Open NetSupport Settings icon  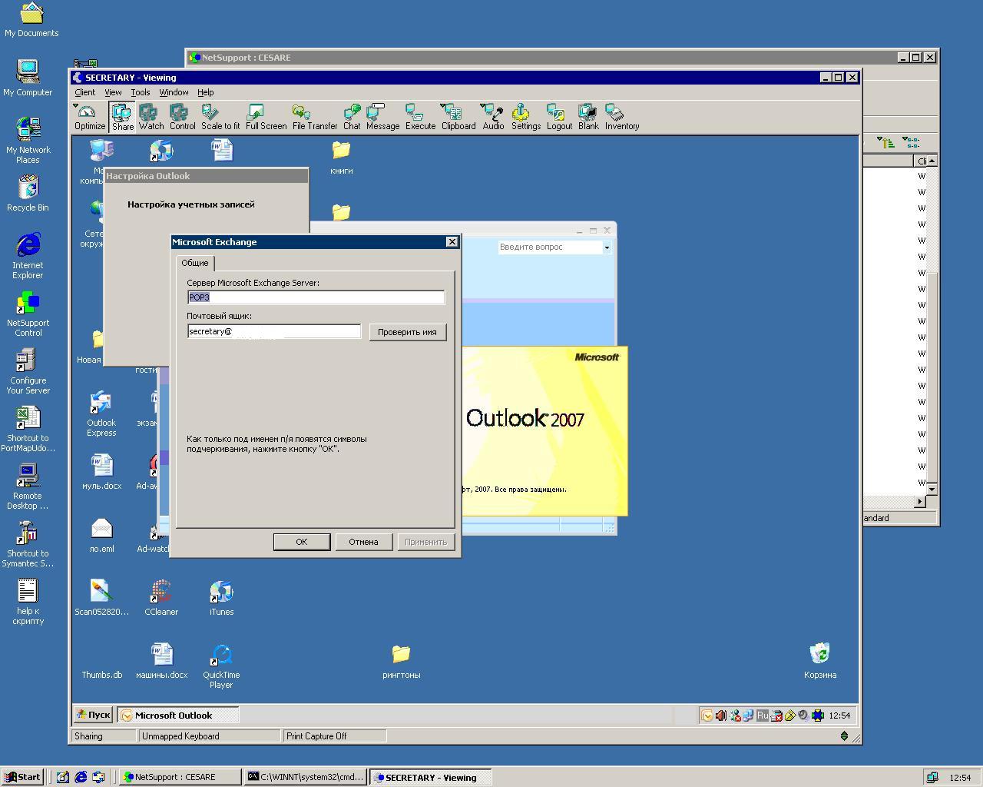[525, 117]
